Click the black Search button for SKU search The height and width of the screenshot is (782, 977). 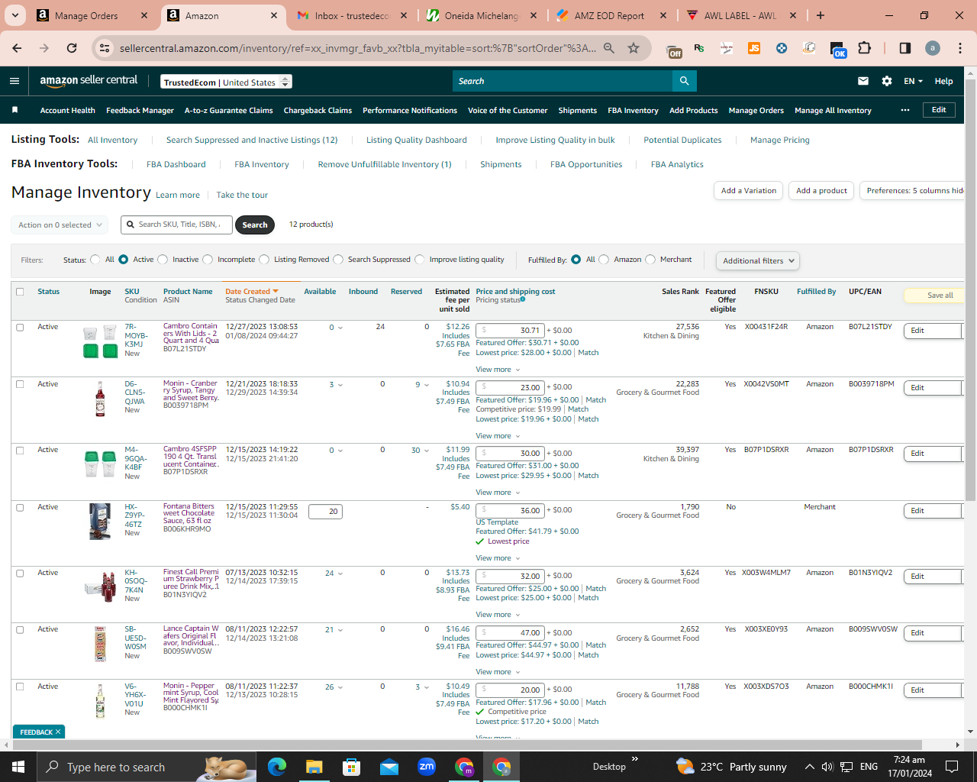(x=255, y=225)
